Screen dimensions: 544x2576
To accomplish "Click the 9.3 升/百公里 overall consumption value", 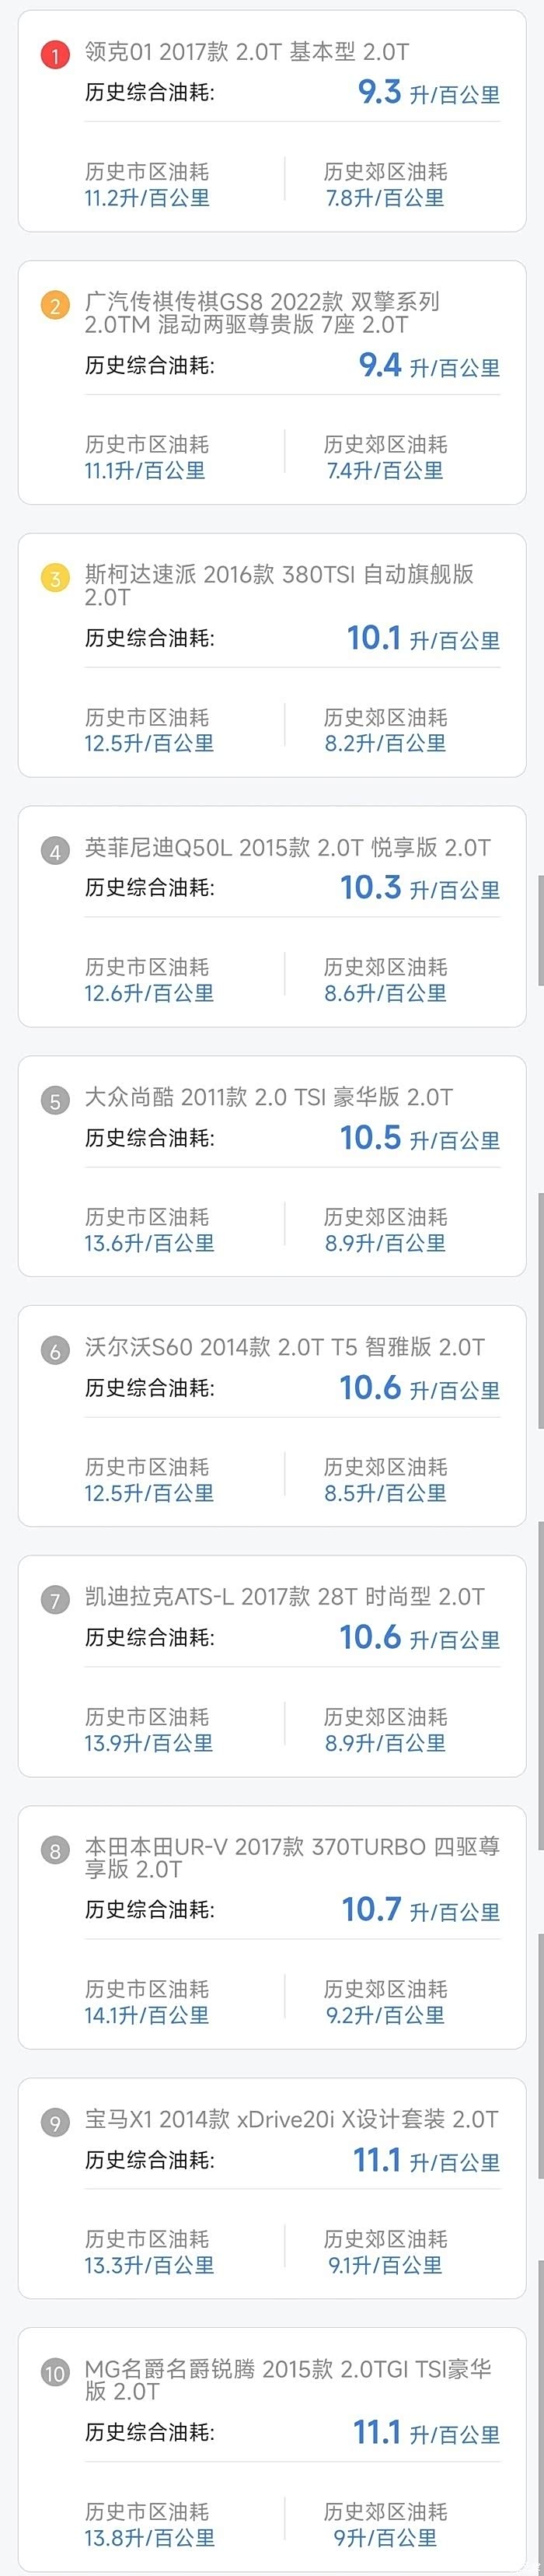I will click(x=428, y=93).
